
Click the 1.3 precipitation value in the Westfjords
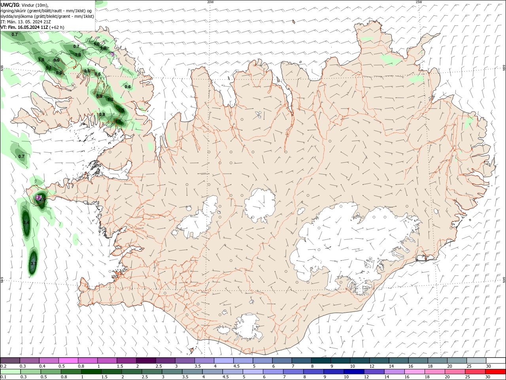click(x=118, y=121)
